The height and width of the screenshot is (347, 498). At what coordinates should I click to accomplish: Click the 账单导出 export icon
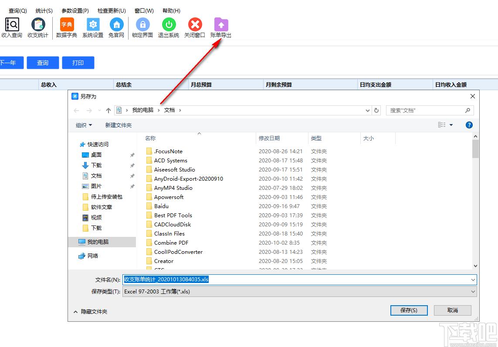[x=221, y=25]
